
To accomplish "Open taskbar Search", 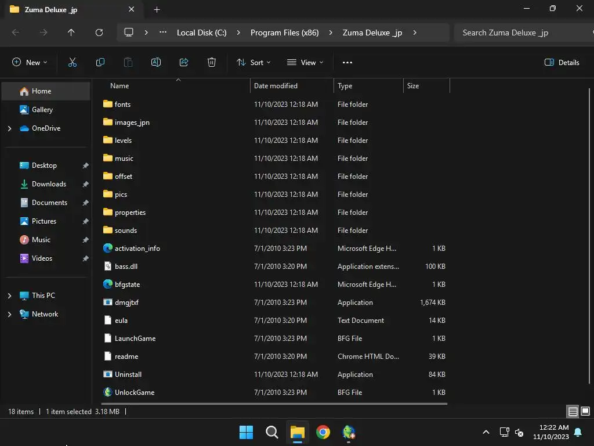I will click(x=271, y=432).
